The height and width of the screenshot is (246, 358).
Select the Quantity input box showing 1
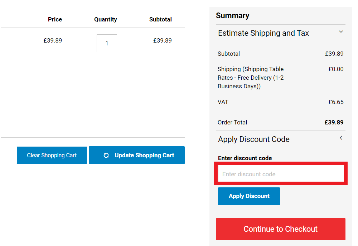pyautogui.click(x=107, y=43)
